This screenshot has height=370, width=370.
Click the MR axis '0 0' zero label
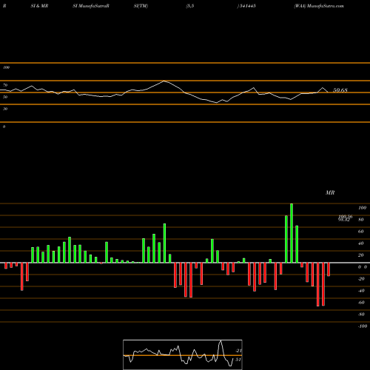point(363,267)
